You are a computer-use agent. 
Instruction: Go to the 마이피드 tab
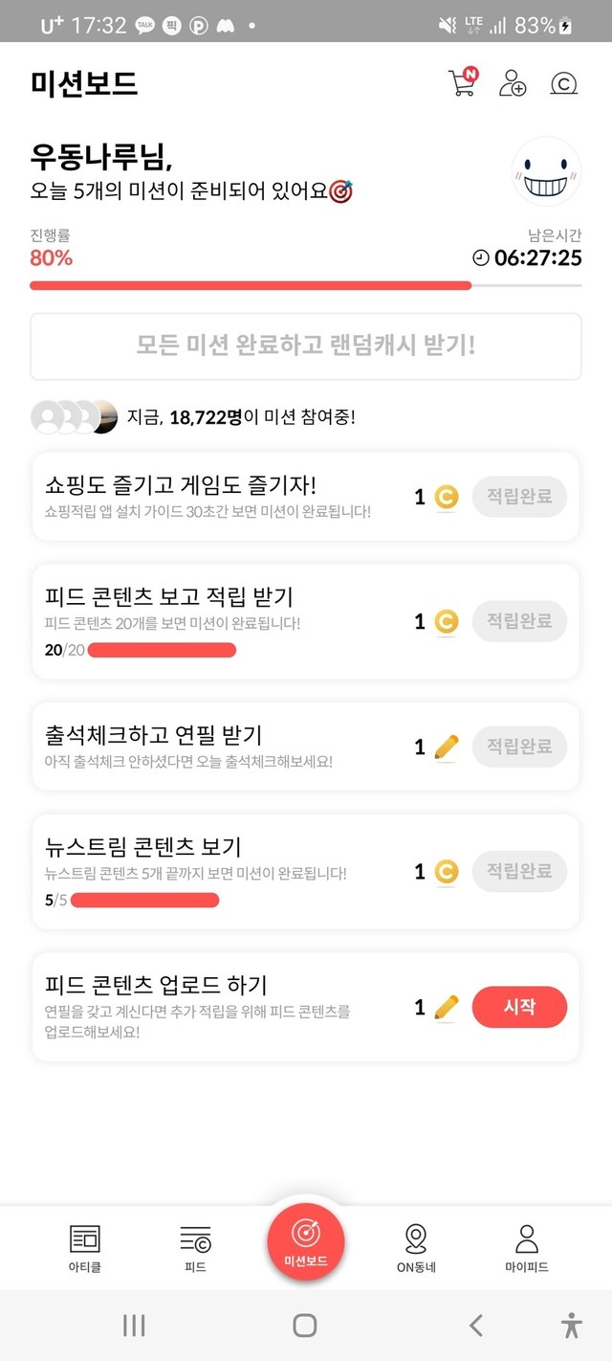(526, 1248)
